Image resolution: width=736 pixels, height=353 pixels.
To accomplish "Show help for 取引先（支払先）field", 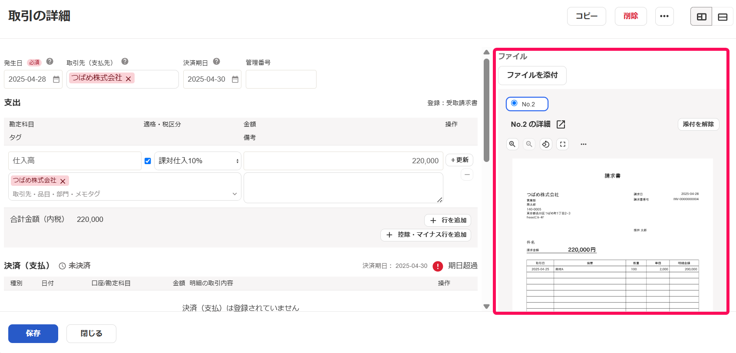I will coord(125,62).
